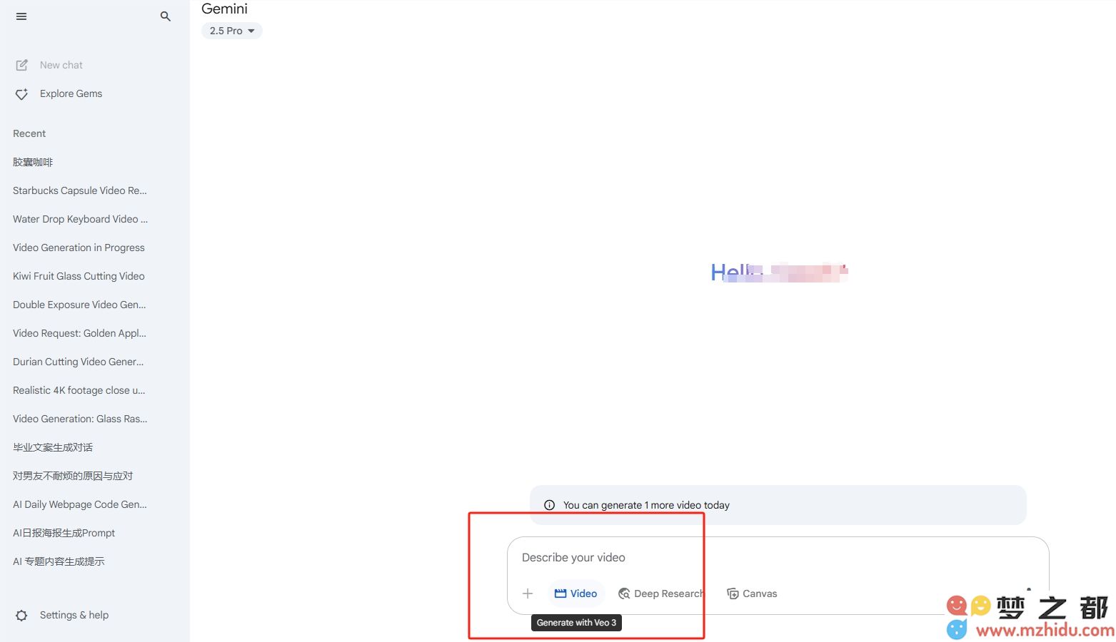Click the Settings gear icon

[21, 615]
